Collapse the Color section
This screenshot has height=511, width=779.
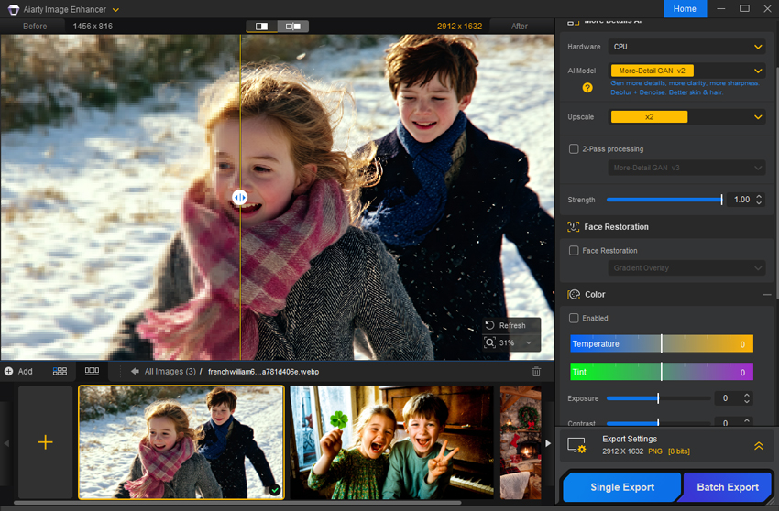(767, 295)
